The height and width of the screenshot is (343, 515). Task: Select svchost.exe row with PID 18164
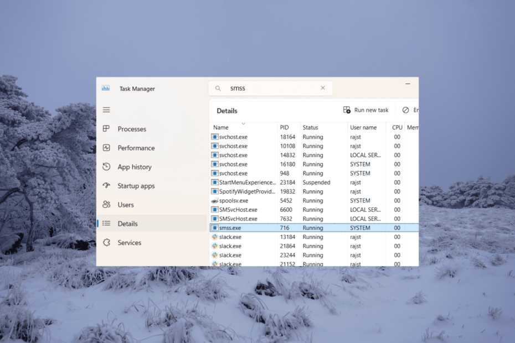pos(313,137)
